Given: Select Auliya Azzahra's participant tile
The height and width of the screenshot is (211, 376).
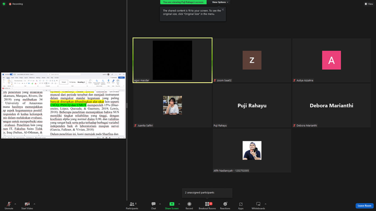Looking at the screenshot, I should coord(331,60).
